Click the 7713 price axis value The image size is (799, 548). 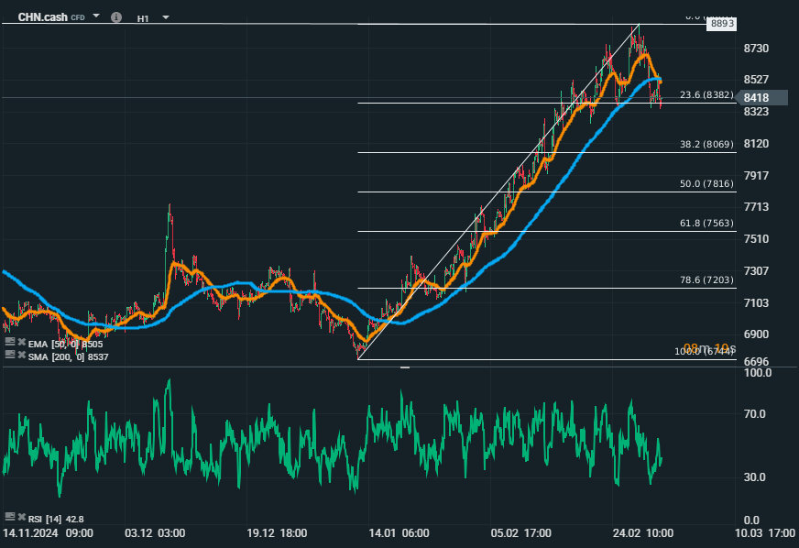pyautogui.click(x=756, y=207)
